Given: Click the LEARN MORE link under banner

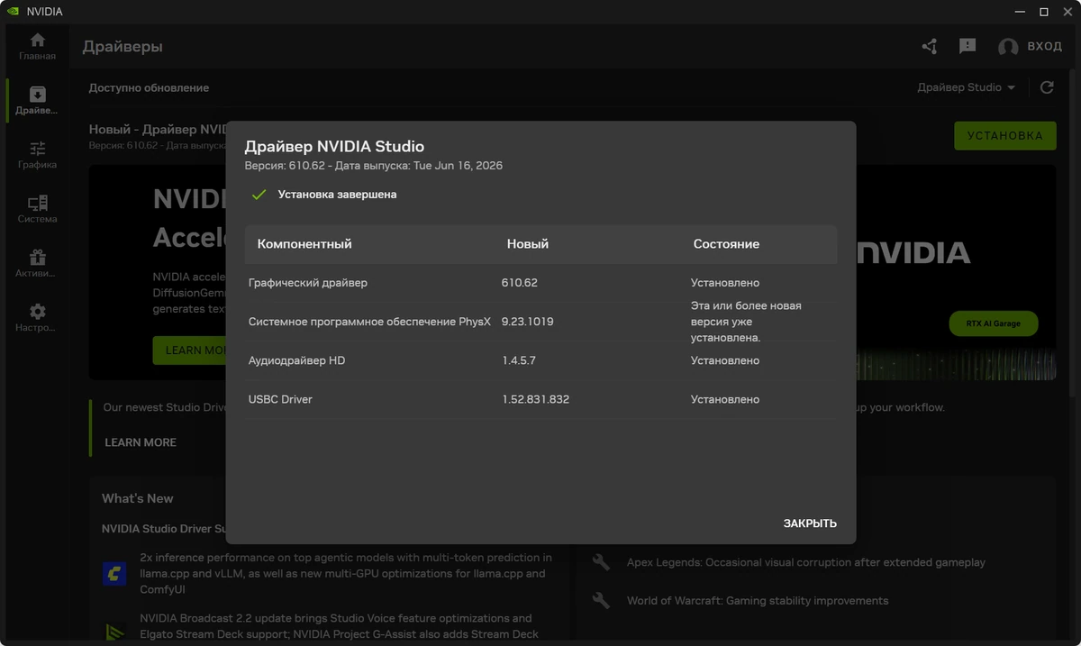Looking at the screenshot, I should (141, 442).
